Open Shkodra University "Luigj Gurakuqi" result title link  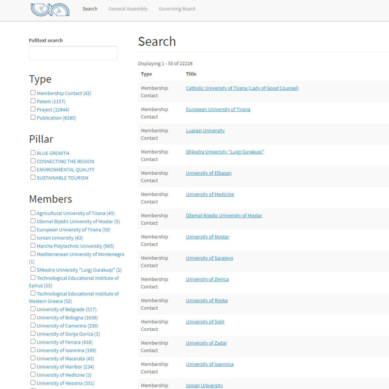(x=225, y=152)
